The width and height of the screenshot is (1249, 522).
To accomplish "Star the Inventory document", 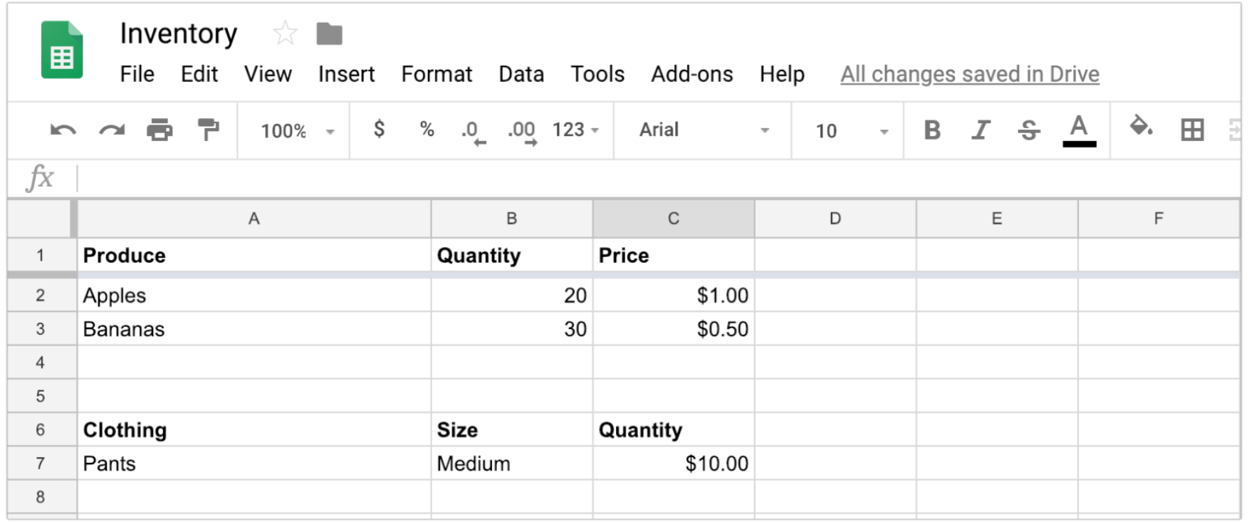I will click(285, 33).
